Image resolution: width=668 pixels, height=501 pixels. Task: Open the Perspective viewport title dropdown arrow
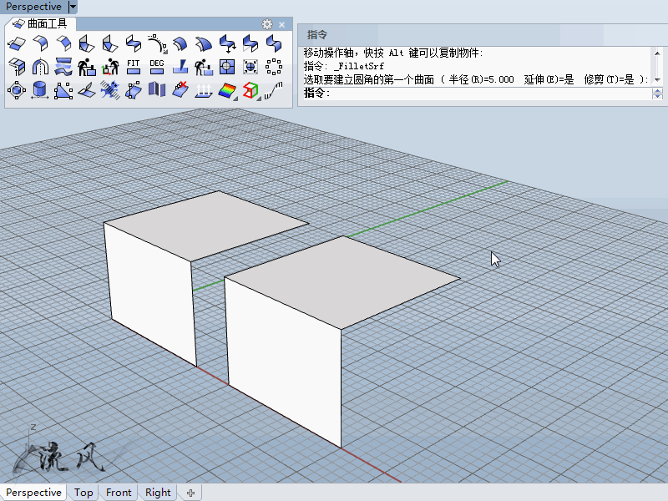point(73,7)
